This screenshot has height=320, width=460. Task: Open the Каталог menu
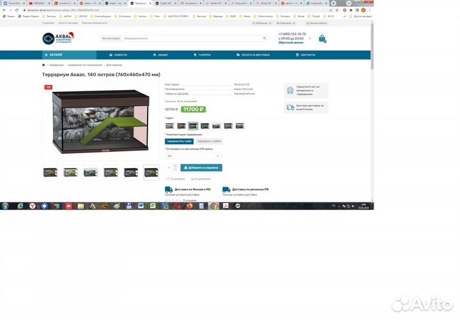point(57,55)
